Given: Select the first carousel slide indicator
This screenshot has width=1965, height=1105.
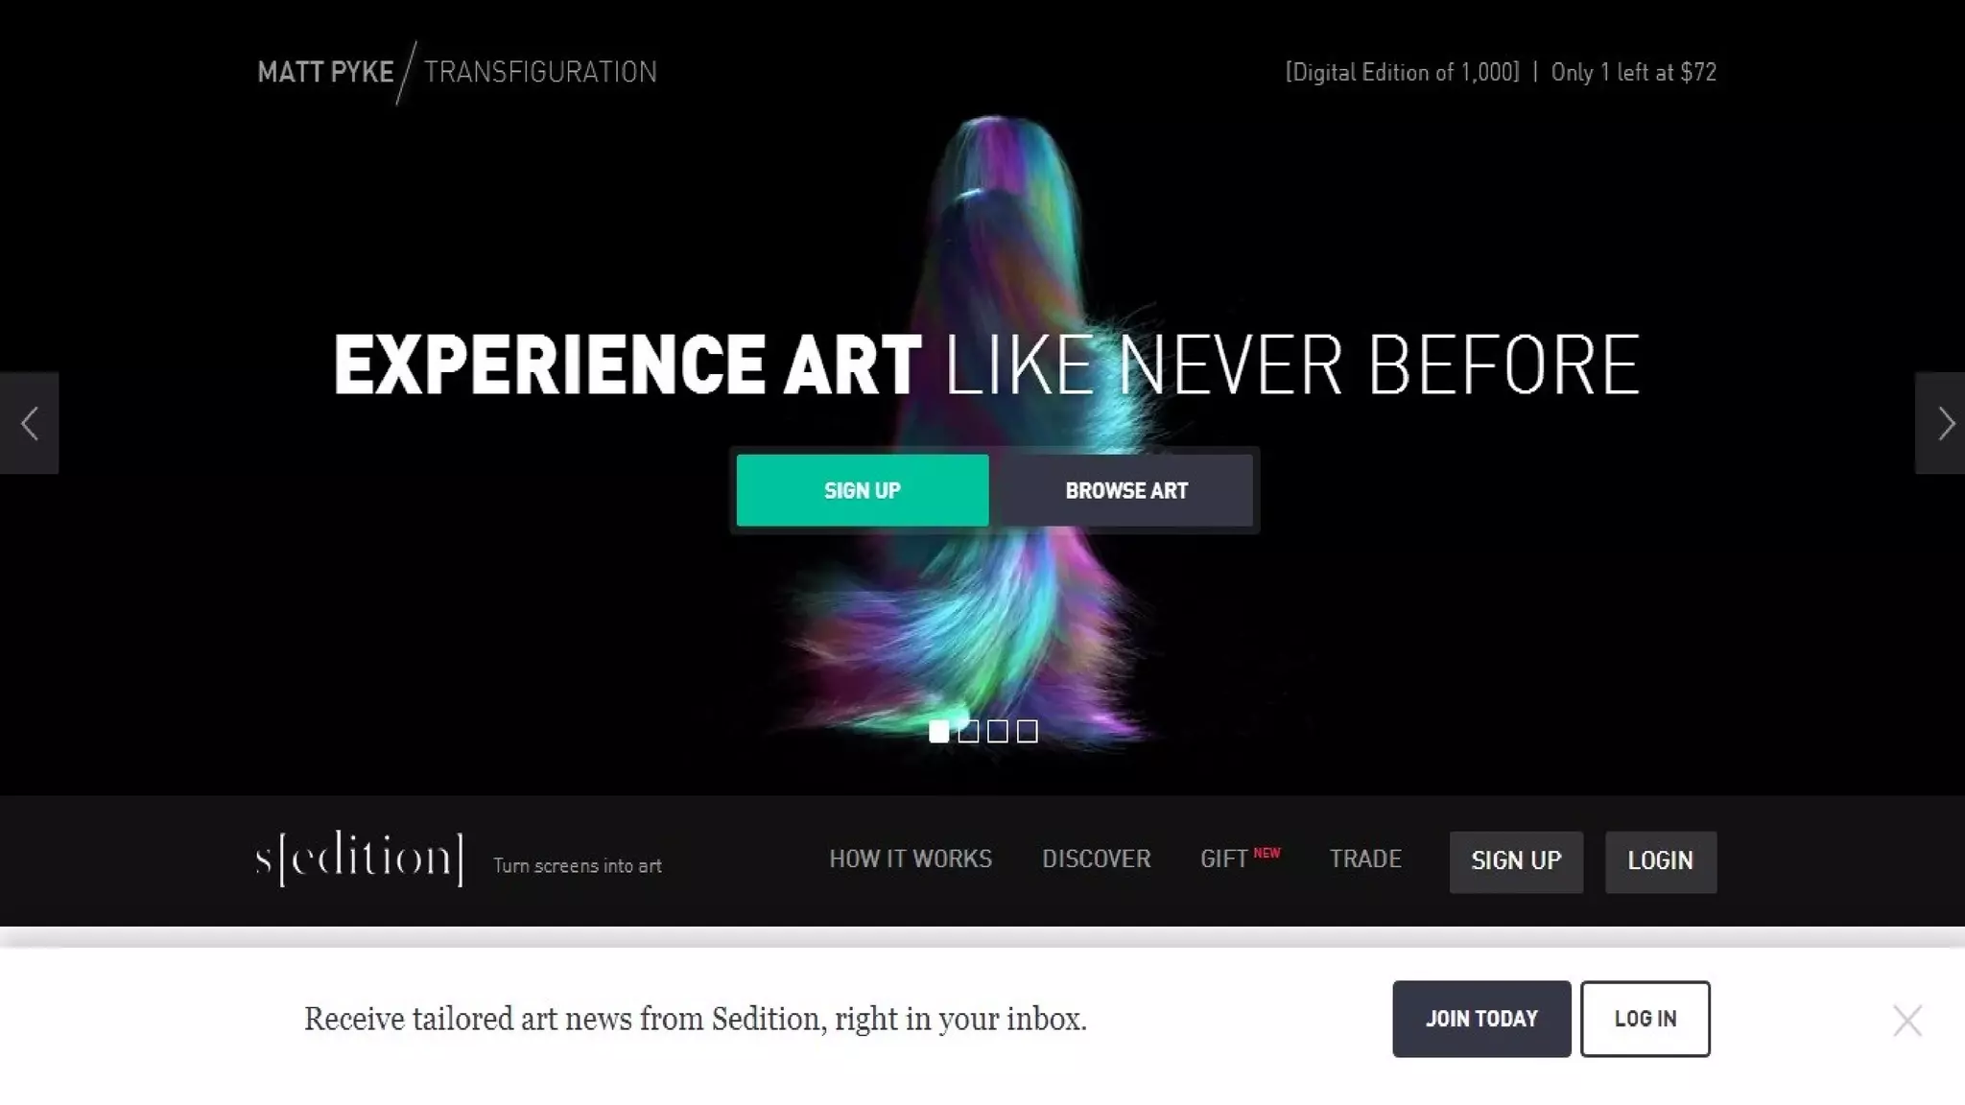Looking at the screenshot, I should (939, 732).
